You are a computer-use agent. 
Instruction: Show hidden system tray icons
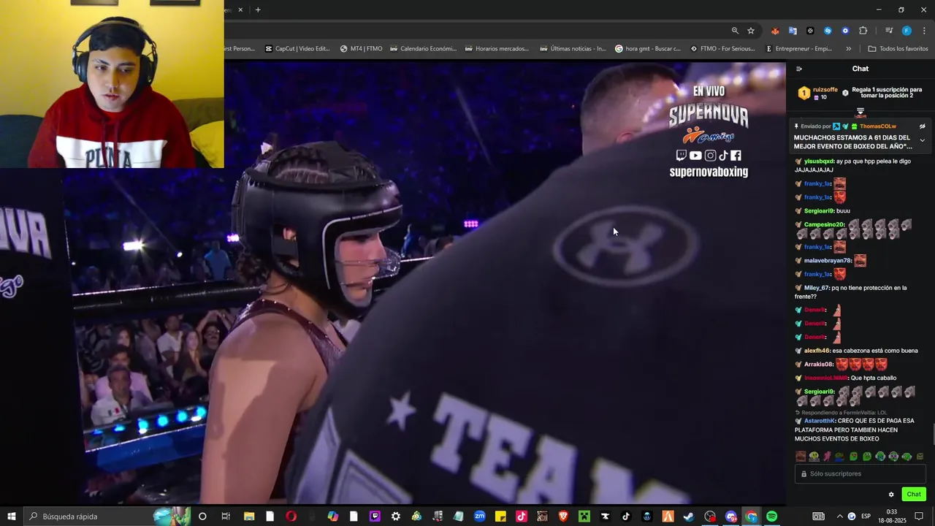click(x=839, y=517)
